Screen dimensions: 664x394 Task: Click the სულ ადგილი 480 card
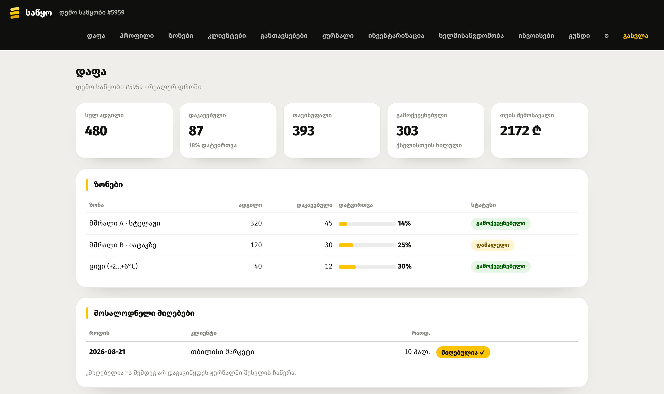tap(124, 130)
